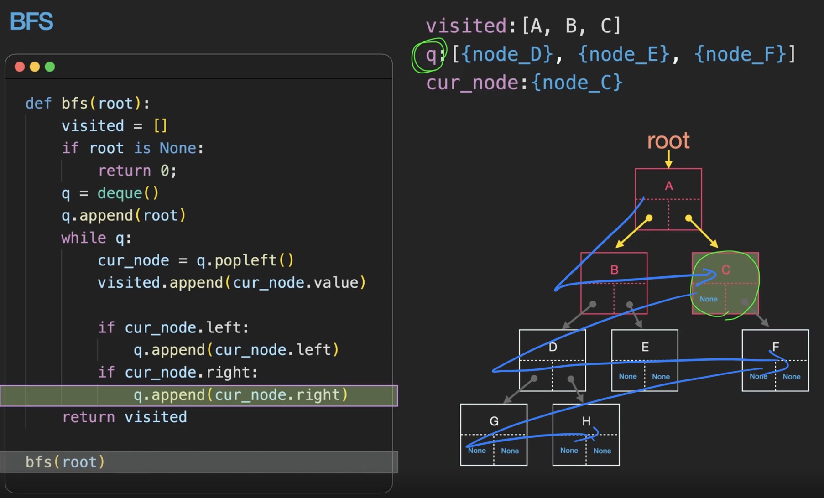The width and height of the screenshot is (824, 498).
Task: Select root node A in the tree
Action: pos(668,186)
